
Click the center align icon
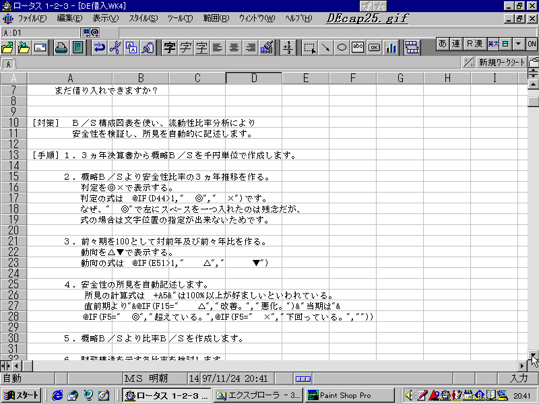pyautogui.click(x=234, y=47)
